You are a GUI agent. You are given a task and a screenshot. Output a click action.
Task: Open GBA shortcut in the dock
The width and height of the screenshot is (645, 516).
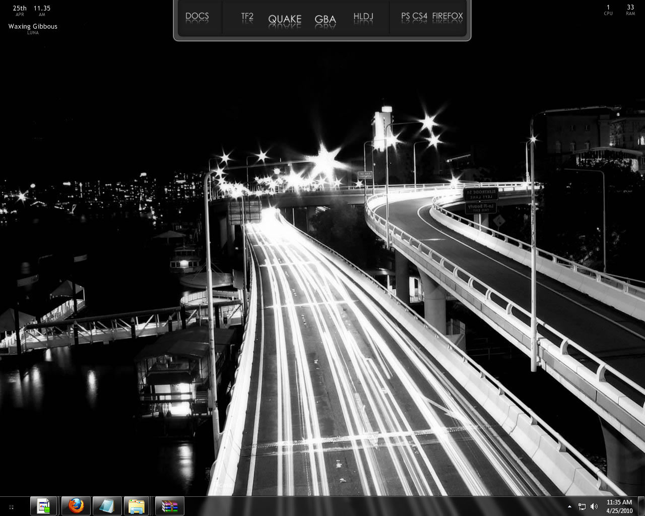click(325, 19)
